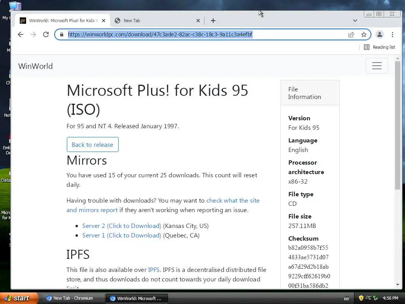Close the New Tab tab
The image size is (405, 304).
click(198, 21)
